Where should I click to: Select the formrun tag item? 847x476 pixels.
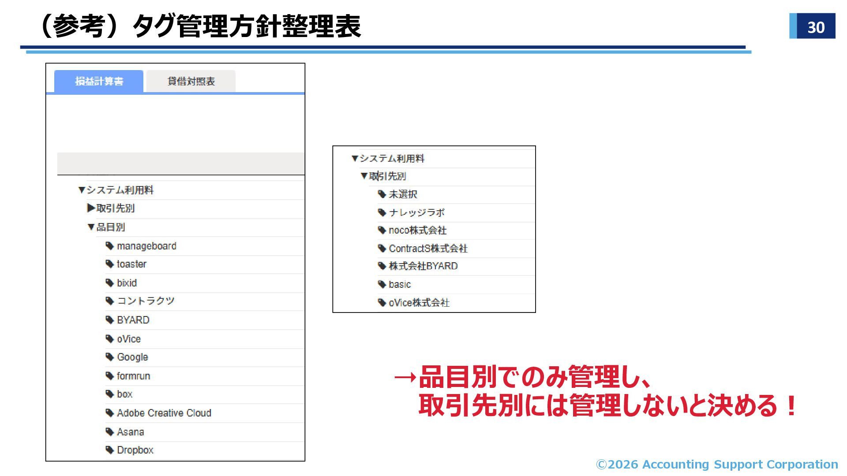pyautogui.click(x=133, y=376)
